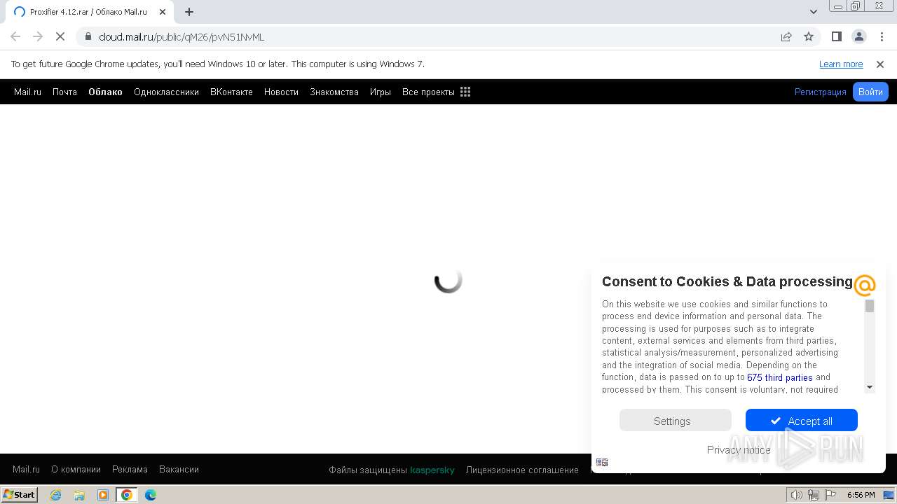Open Реклама footer link
The image size is (897, 504).
(x=130, y=469)
